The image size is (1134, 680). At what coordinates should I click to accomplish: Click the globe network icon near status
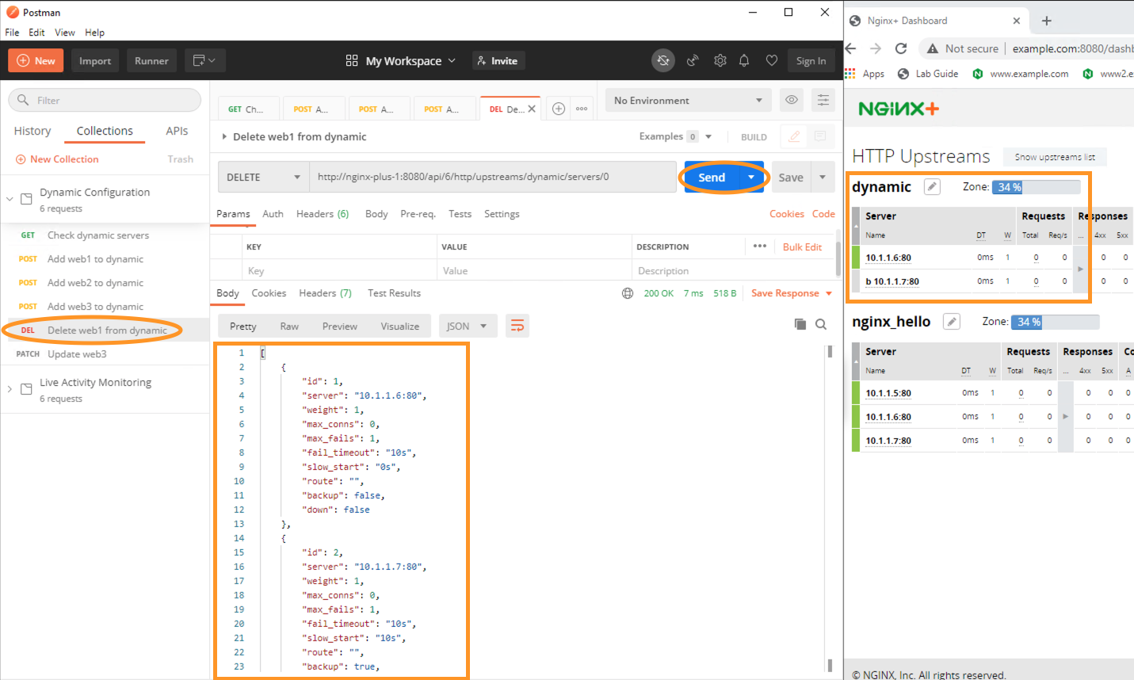point(628,293)
